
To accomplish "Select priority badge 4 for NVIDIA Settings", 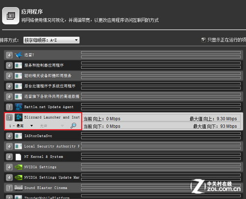I will point(9,167).
